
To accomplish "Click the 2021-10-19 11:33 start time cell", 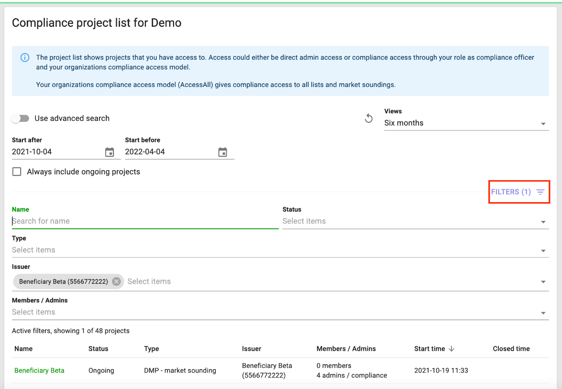I will pos(441,370).
